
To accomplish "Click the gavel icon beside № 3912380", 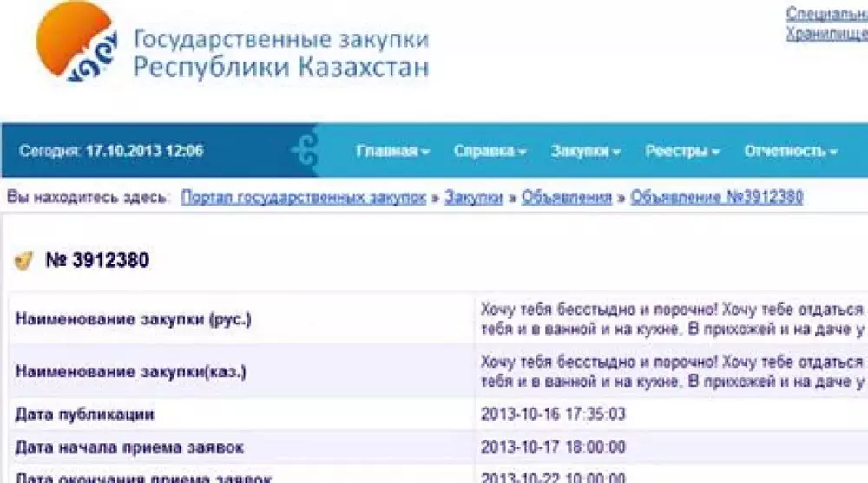I will coord(24,260).
